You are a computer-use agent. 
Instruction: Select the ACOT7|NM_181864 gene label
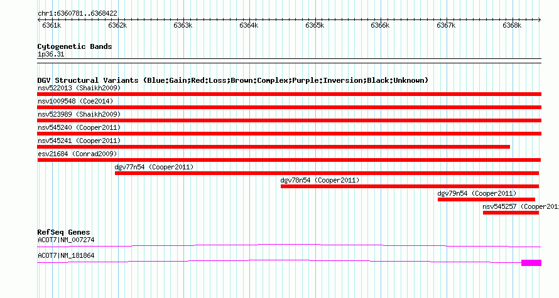(x=66, y=255)
